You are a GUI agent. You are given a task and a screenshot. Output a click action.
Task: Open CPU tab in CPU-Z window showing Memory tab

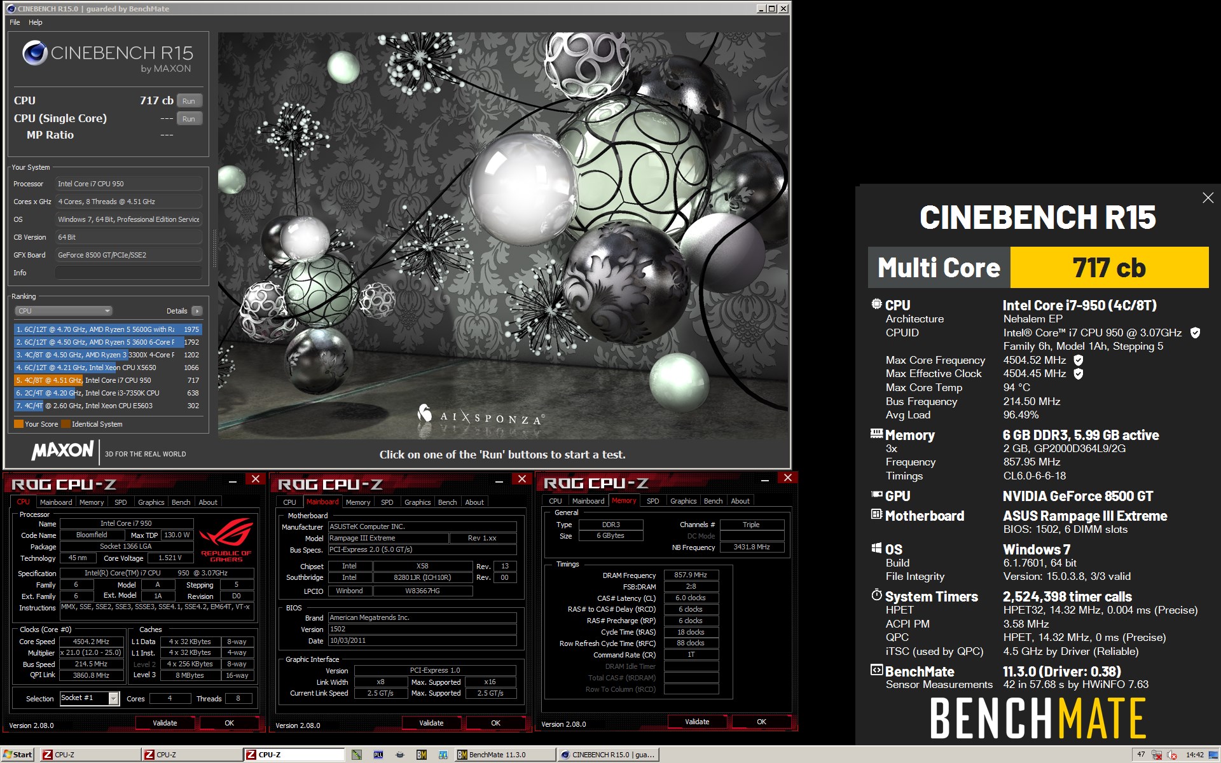tap(555, 501)
